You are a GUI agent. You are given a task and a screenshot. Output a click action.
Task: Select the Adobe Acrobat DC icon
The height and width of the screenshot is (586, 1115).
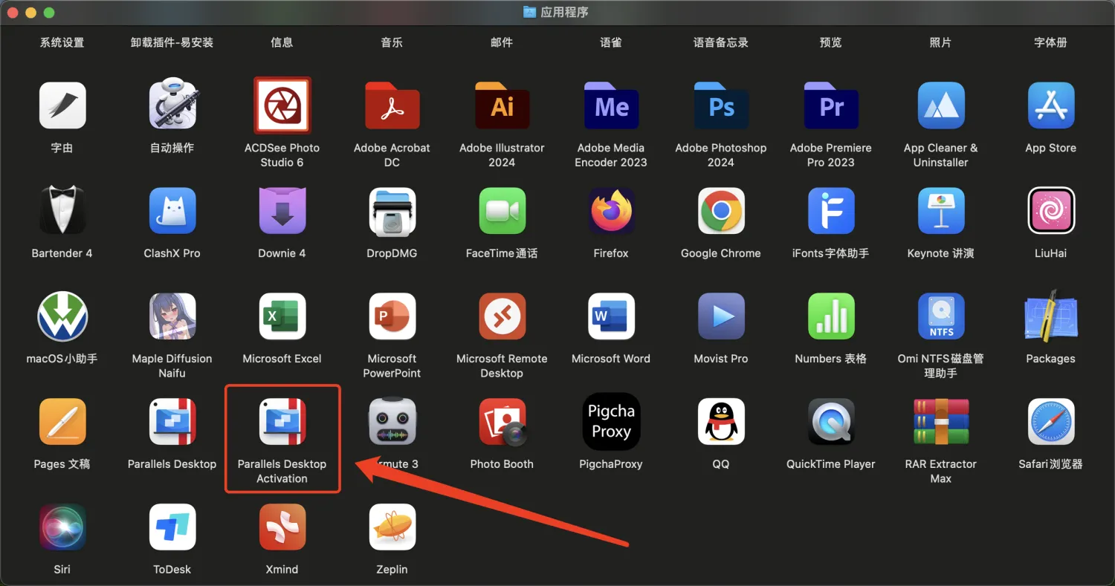392,105
